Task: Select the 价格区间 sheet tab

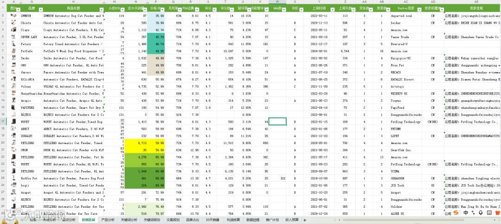Action: (x=88, y=220)
